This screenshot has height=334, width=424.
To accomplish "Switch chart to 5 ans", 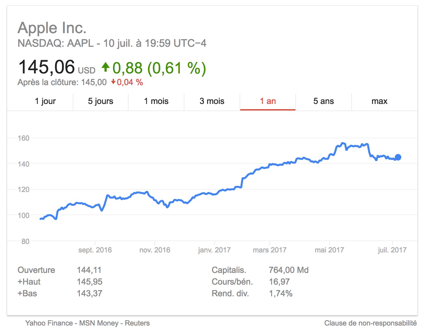I will coord(323,101).
